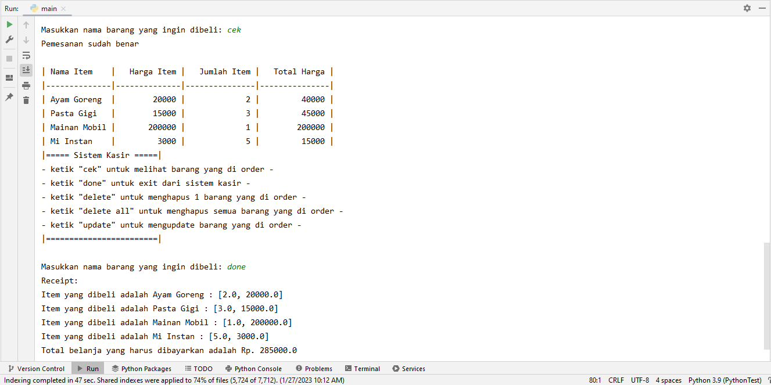Viewport: 771px width, 385px height.
Task: Click the 'done' input text in console
Action: (x=236, y=267)
